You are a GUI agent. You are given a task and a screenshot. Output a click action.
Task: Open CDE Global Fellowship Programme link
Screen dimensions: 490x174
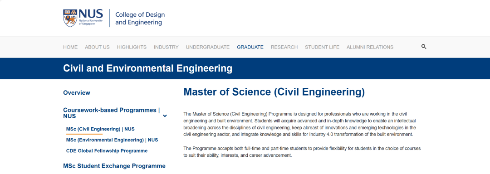pos(107,151)
